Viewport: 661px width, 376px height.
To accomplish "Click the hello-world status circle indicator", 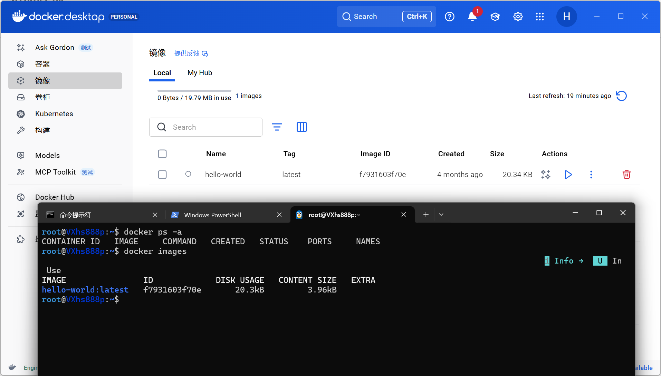I will [x=188, y=174].
